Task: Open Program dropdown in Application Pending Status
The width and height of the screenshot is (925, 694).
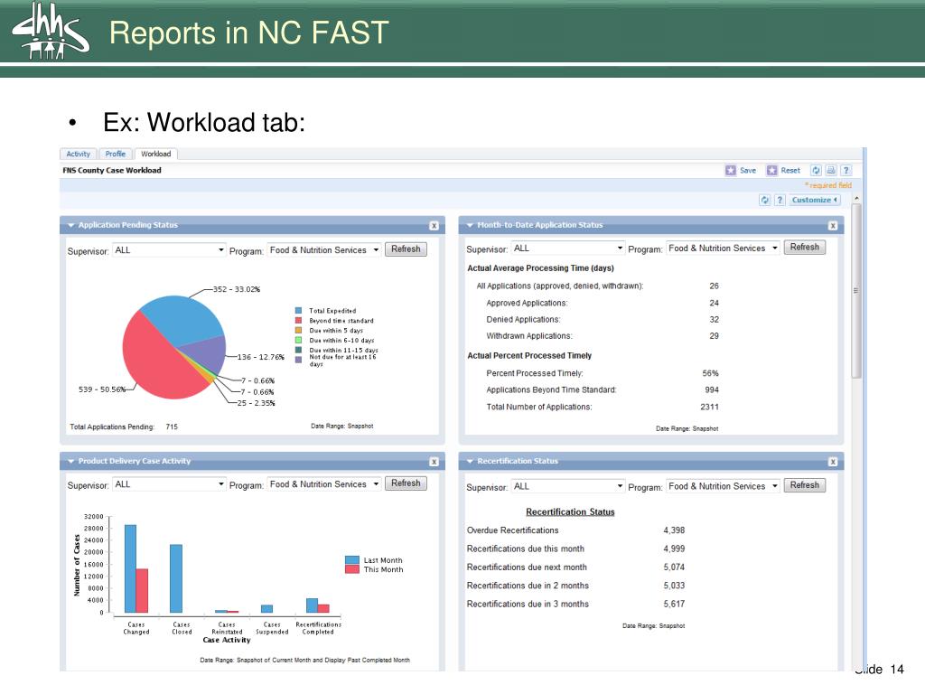Action: 324,250
